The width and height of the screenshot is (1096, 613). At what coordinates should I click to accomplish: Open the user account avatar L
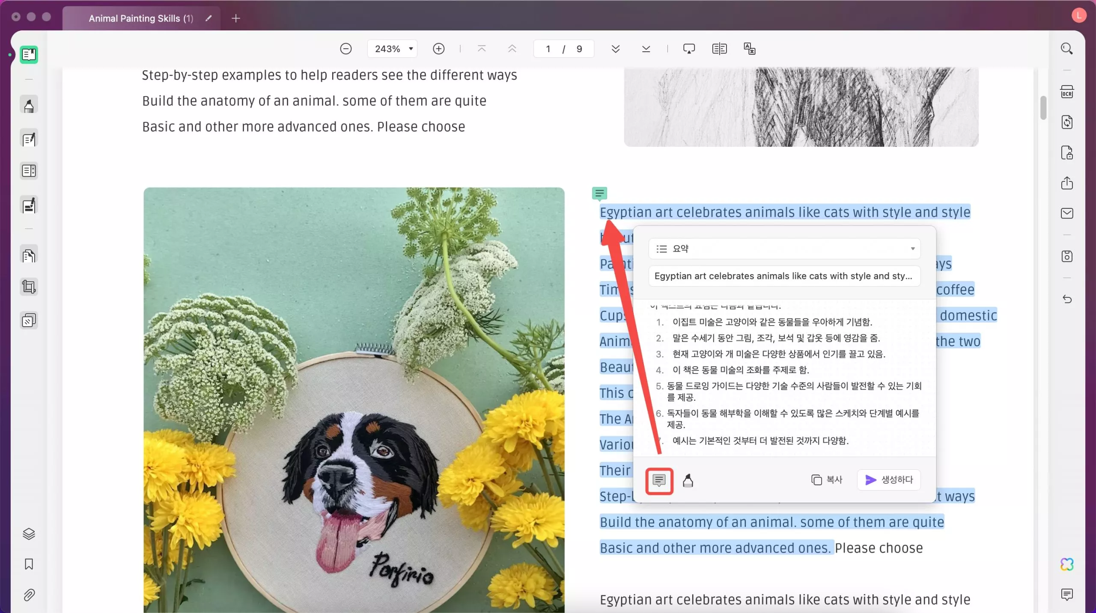(x=1079, y=15)
